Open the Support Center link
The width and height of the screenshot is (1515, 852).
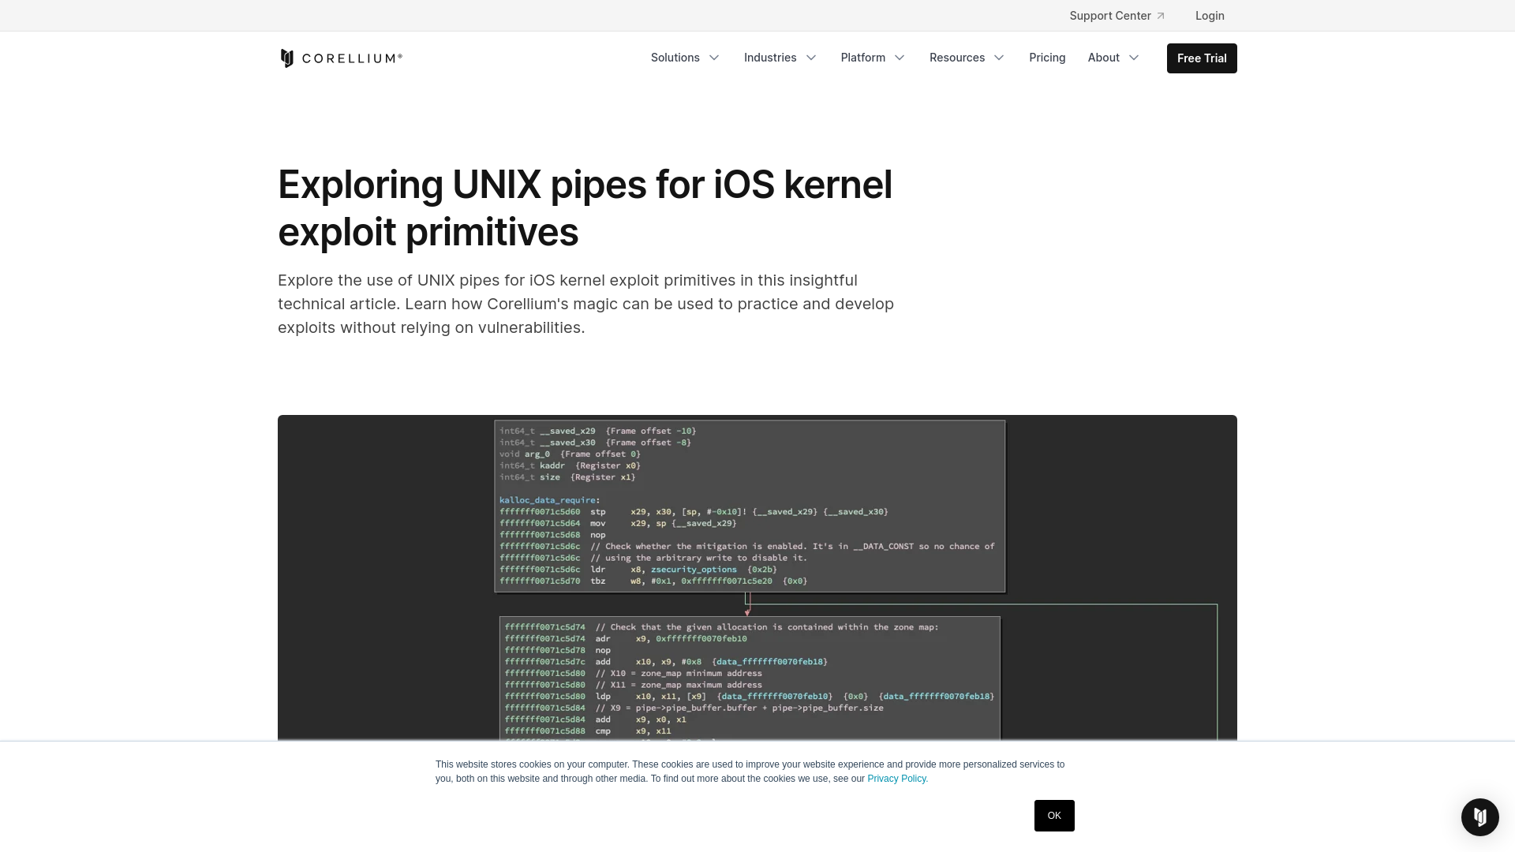click(1117, 16)
